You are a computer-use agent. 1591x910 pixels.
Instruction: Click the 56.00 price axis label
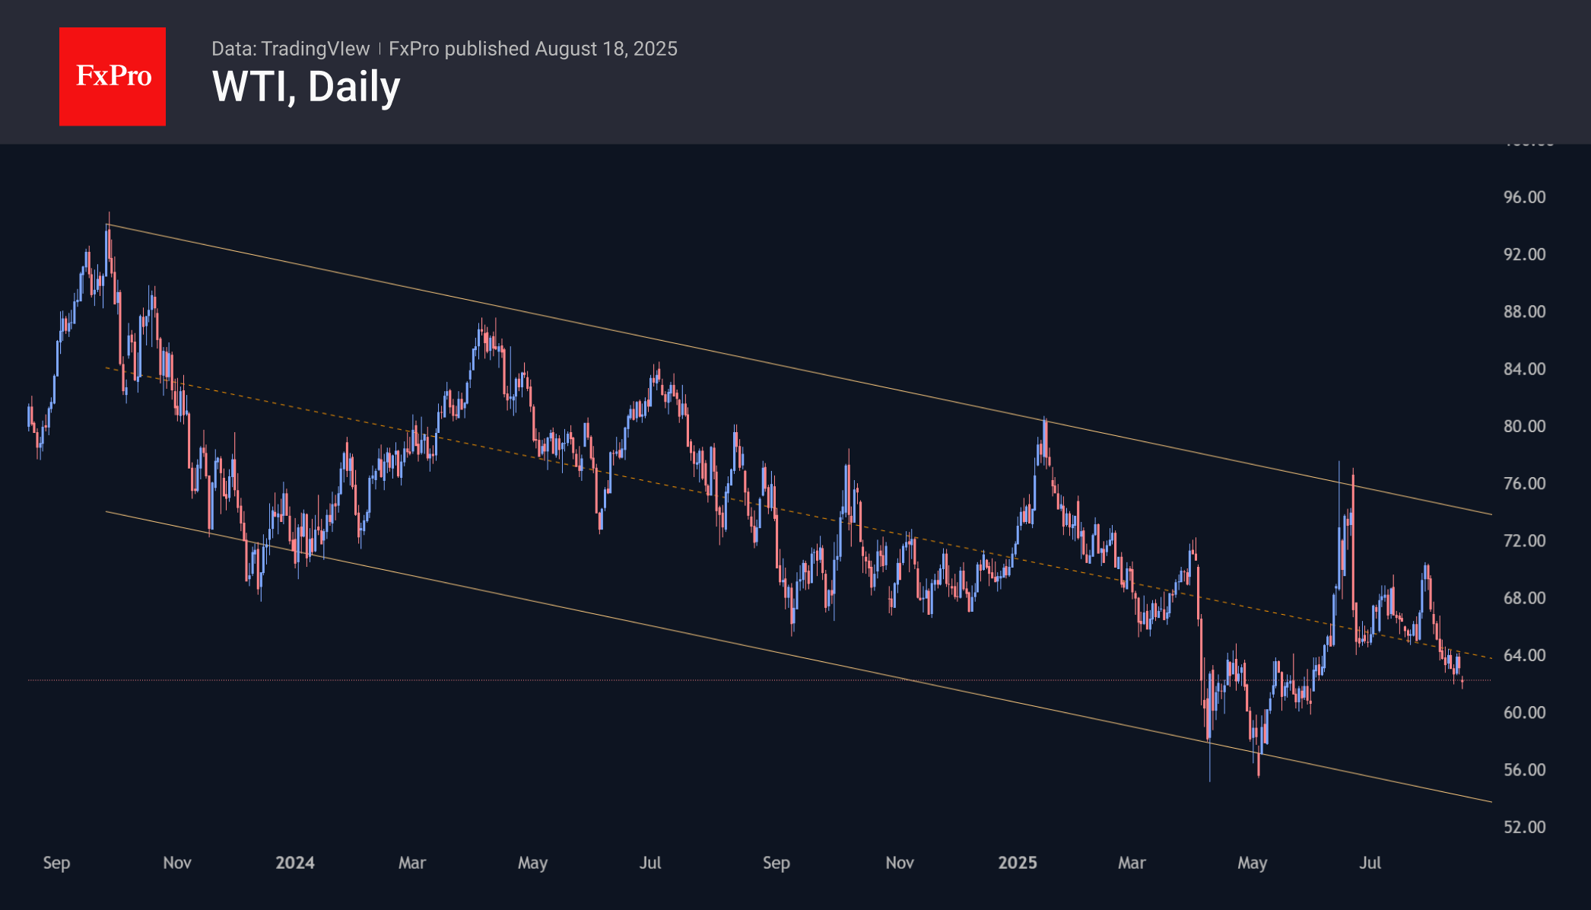pos(1524,770)
